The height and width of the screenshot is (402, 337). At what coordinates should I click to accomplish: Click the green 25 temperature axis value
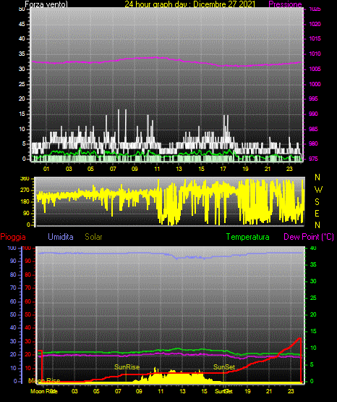click(x=313, y=298)
